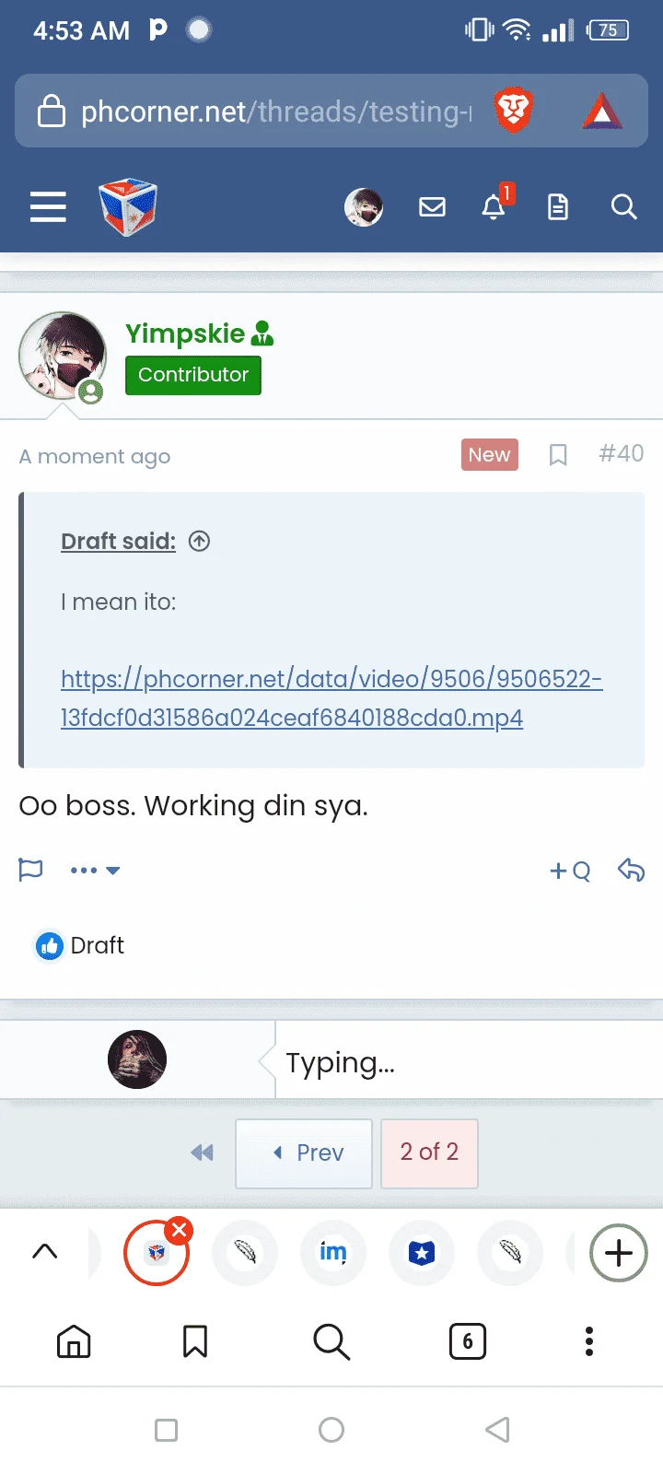The height and width of the screenshot is (1474, 663).
Task: Open the browser three-dot menu
Action: click(589, 1341)
